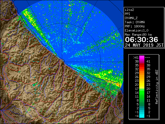Click the 'ilts2' label in info box
This screenshot has width=165, height=124.
coord(129,10)
